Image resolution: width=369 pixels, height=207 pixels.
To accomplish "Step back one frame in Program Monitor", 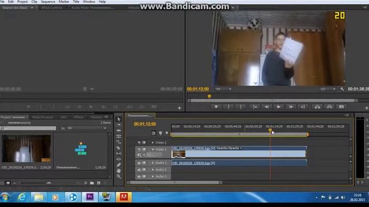I will [266, 107].
